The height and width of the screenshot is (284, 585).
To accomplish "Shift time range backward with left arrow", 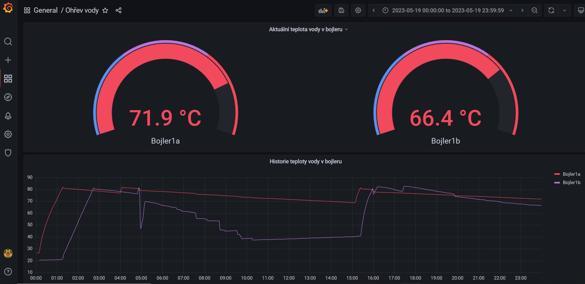I will pos(374,11).
